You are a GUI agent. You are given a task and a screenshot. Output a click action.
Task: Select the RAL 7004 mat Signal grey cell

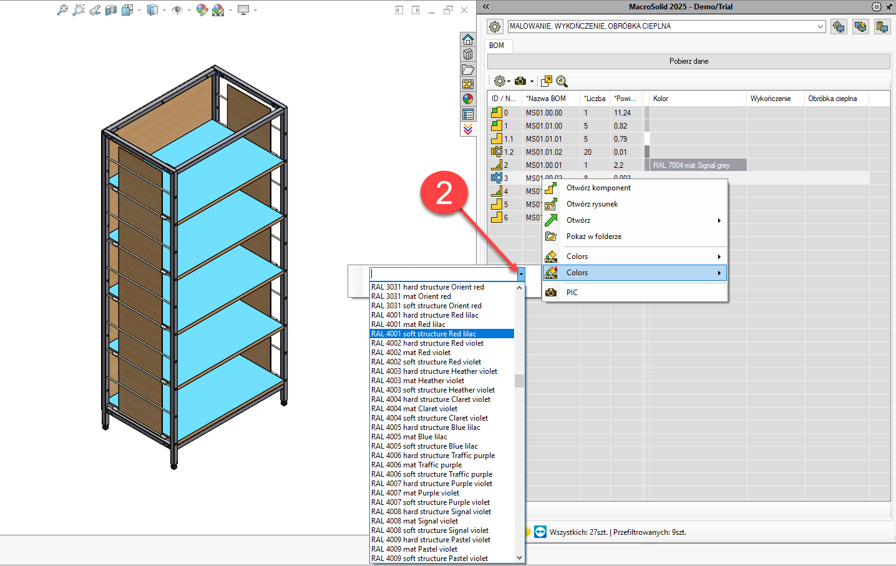click(x=698, y=165)
